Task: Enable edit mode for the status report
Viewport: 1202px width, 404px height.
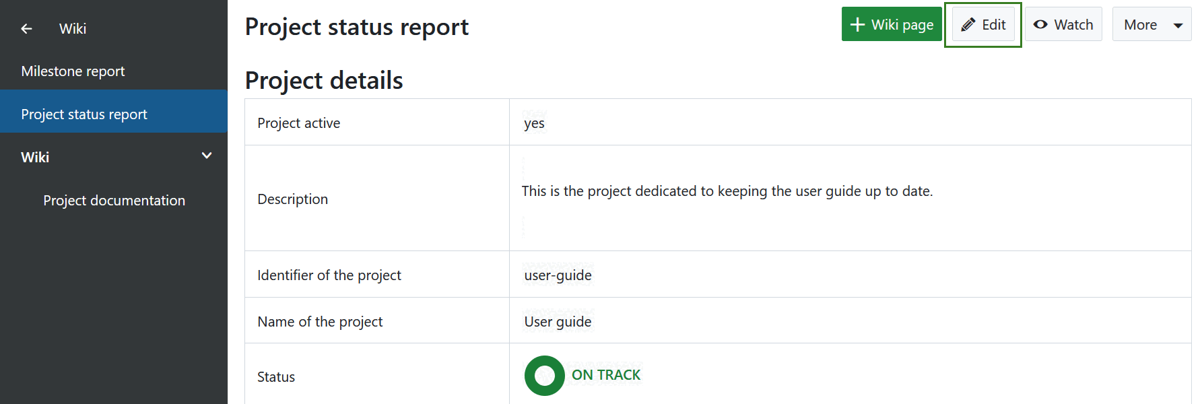Action: (982, 24)
